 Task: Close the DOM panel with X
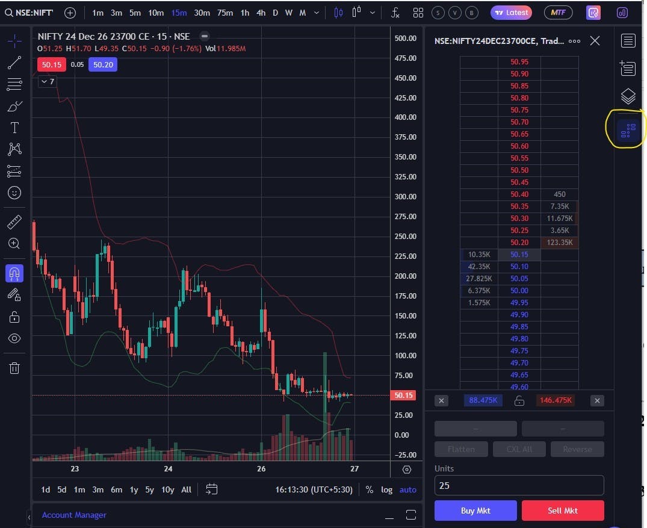coord(595,41)
